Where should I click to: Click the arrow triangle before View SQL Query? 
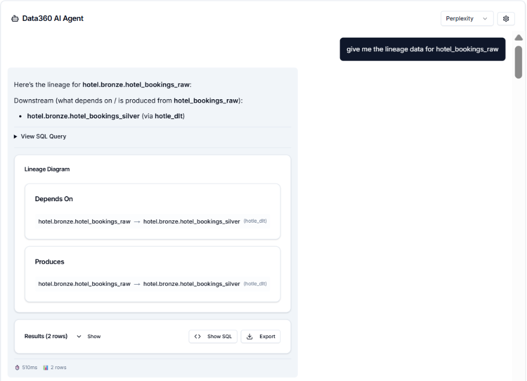pos(14,136)
